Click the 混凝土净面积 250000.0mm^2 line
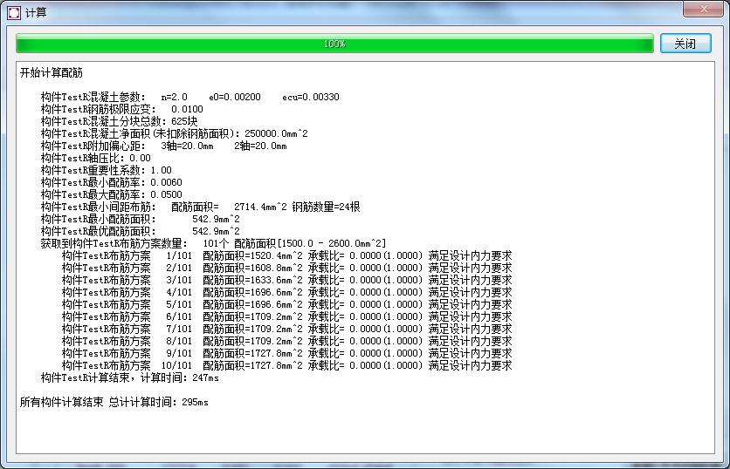Viewport: 730px width, 469px height. tap(174, 133)
